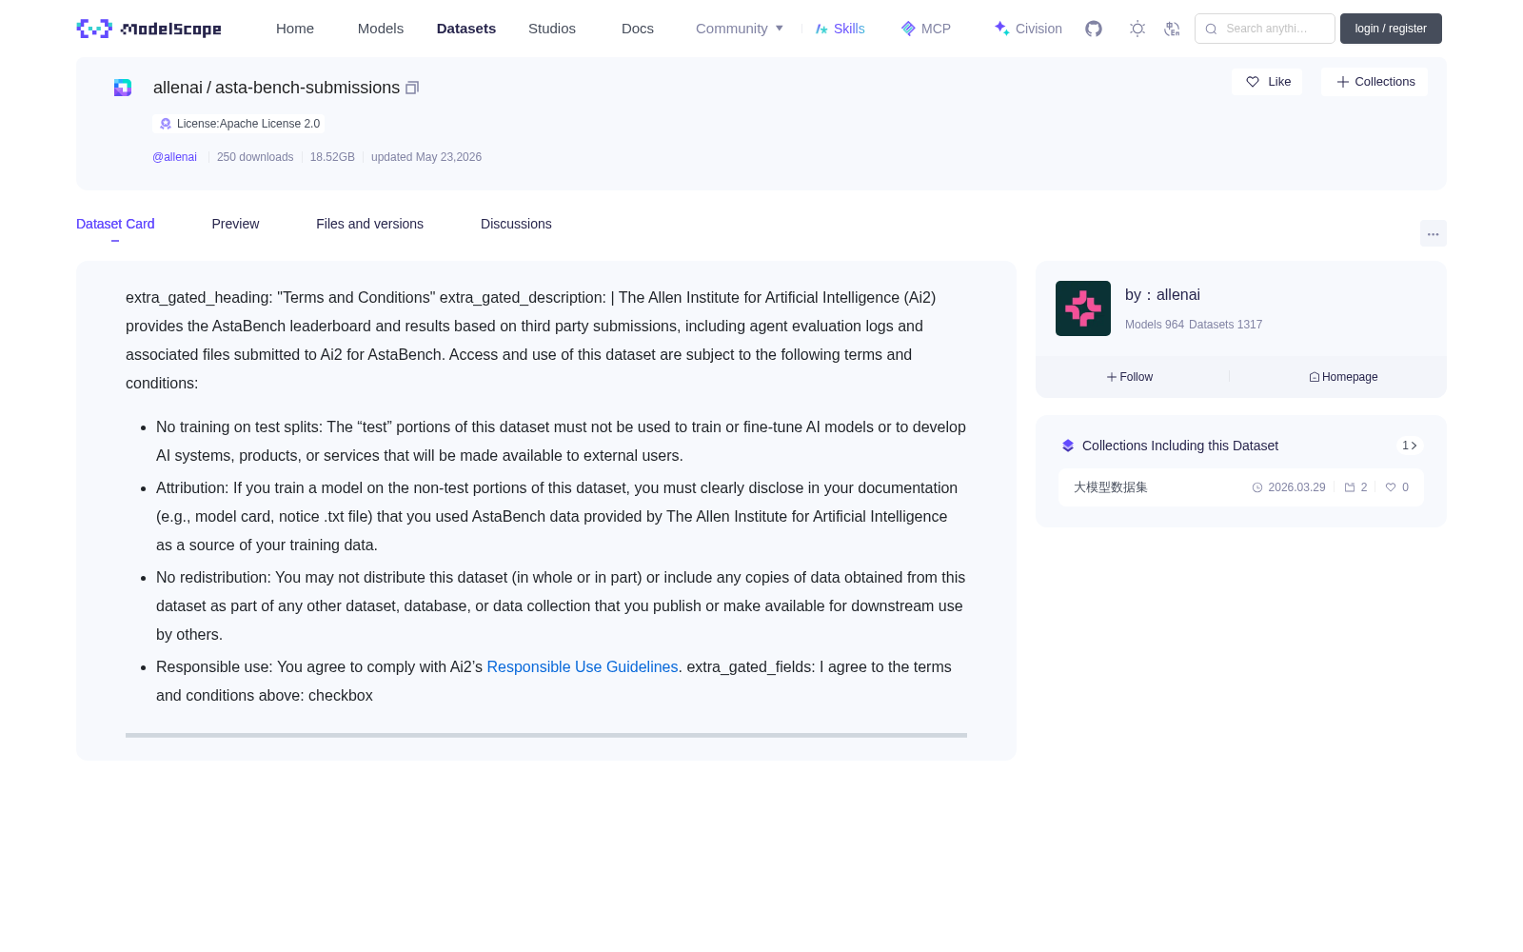Click Models 964 count under allenai
1523x952 pixels.
point(1155,325)
